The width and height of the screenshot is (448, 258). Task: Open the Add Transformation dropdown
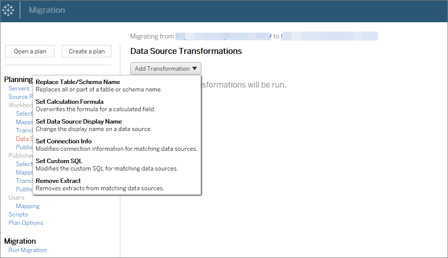coord(165,69)
